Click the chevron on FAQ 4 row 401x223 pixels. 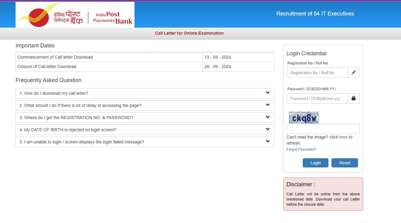(x=268, y=129)
